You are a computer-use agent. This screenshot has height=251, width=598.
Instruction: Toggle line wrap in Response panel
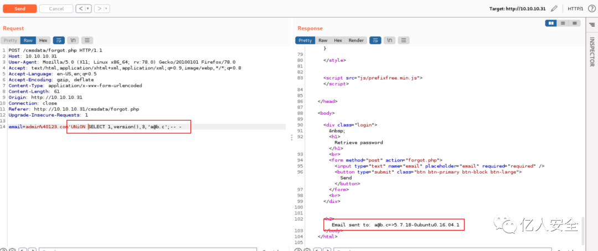(x=375, y=40)
